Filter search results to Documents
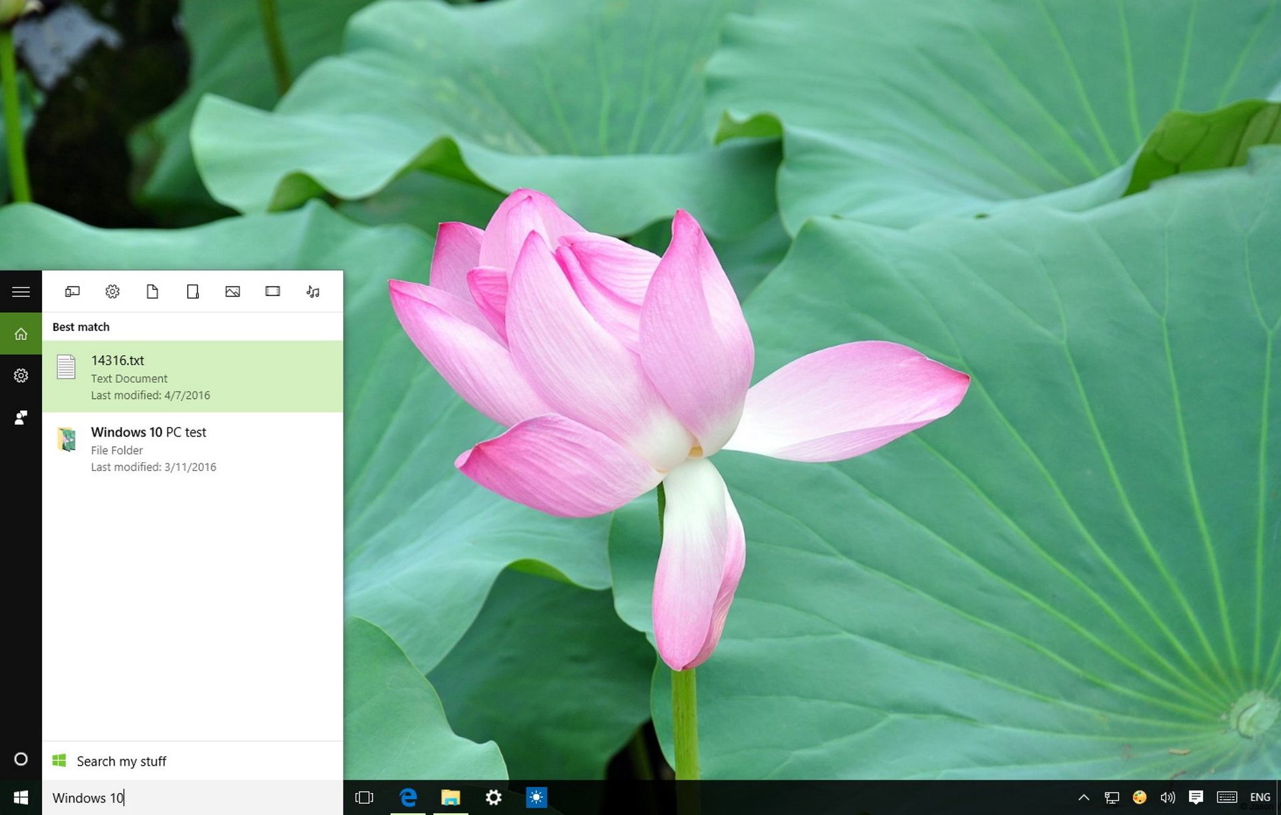1281x815 pixels. pos(152,291)
